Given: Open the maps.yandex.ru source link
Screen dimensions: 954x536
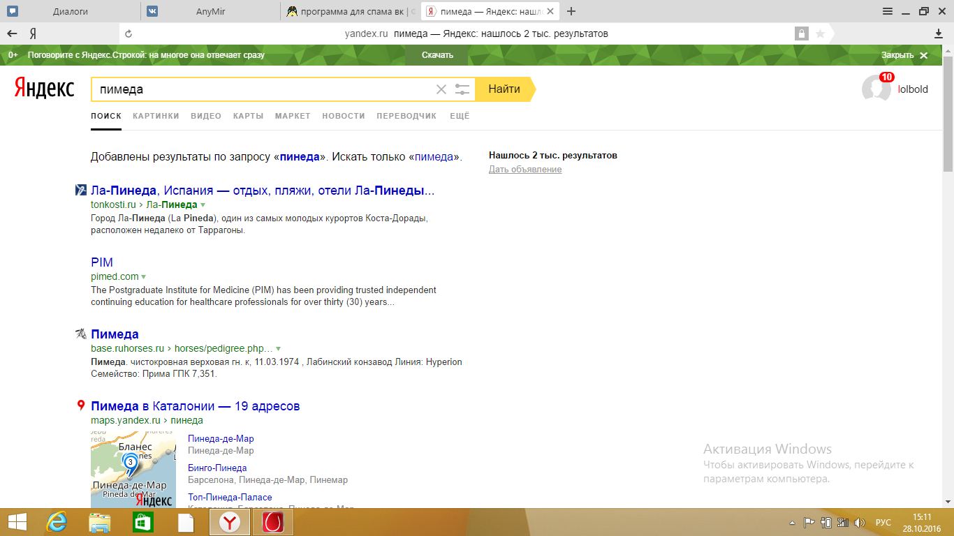Looking at the screenshot, I should tap(126, 421).
